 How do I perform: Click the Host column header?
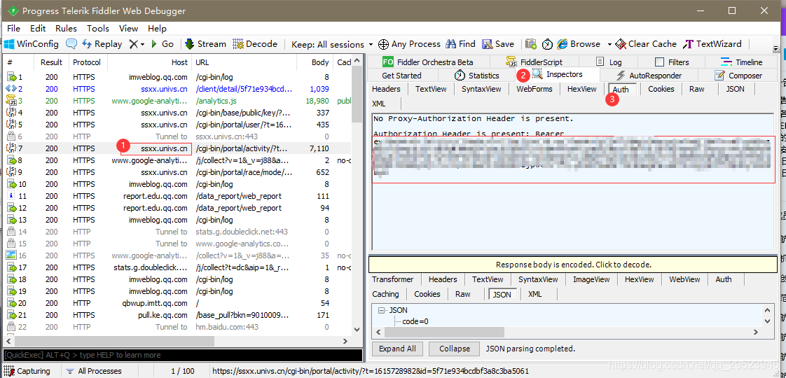149,62
